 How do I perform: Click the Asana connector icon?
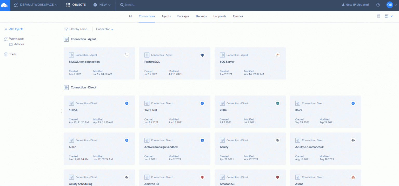point(353,177)
